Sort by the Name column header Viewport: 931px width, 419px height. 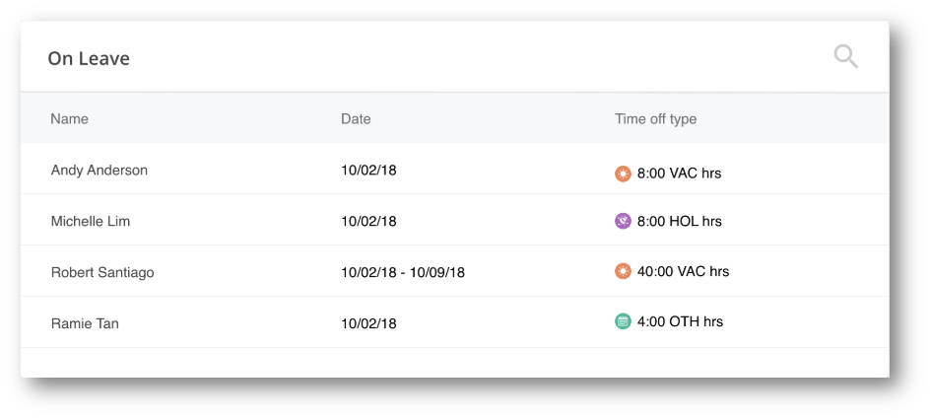coord(70,119)
